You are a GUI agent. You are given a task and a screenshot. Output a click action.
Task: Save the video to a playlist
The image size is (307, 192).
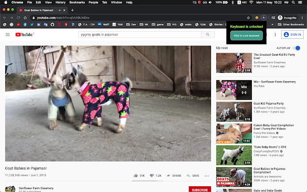193,176
